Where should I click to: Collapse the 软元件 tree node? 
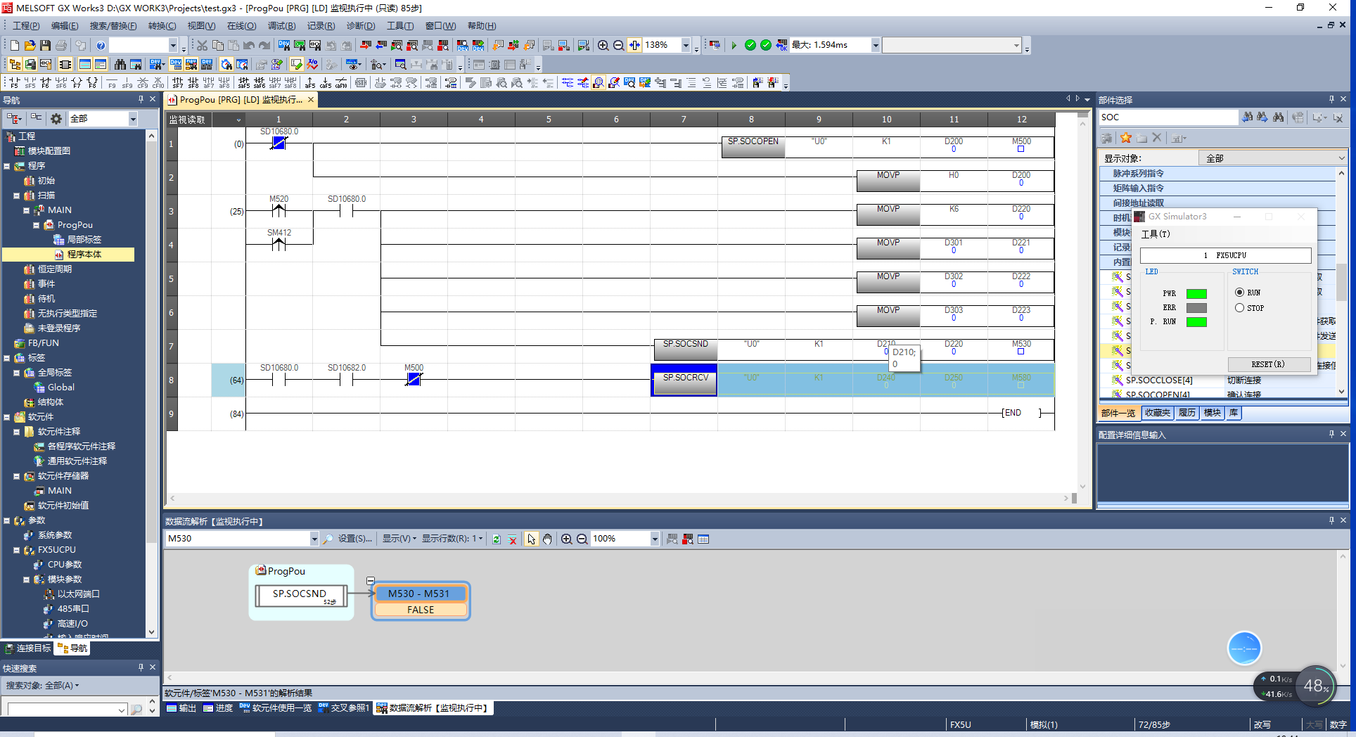click(7, 417)
